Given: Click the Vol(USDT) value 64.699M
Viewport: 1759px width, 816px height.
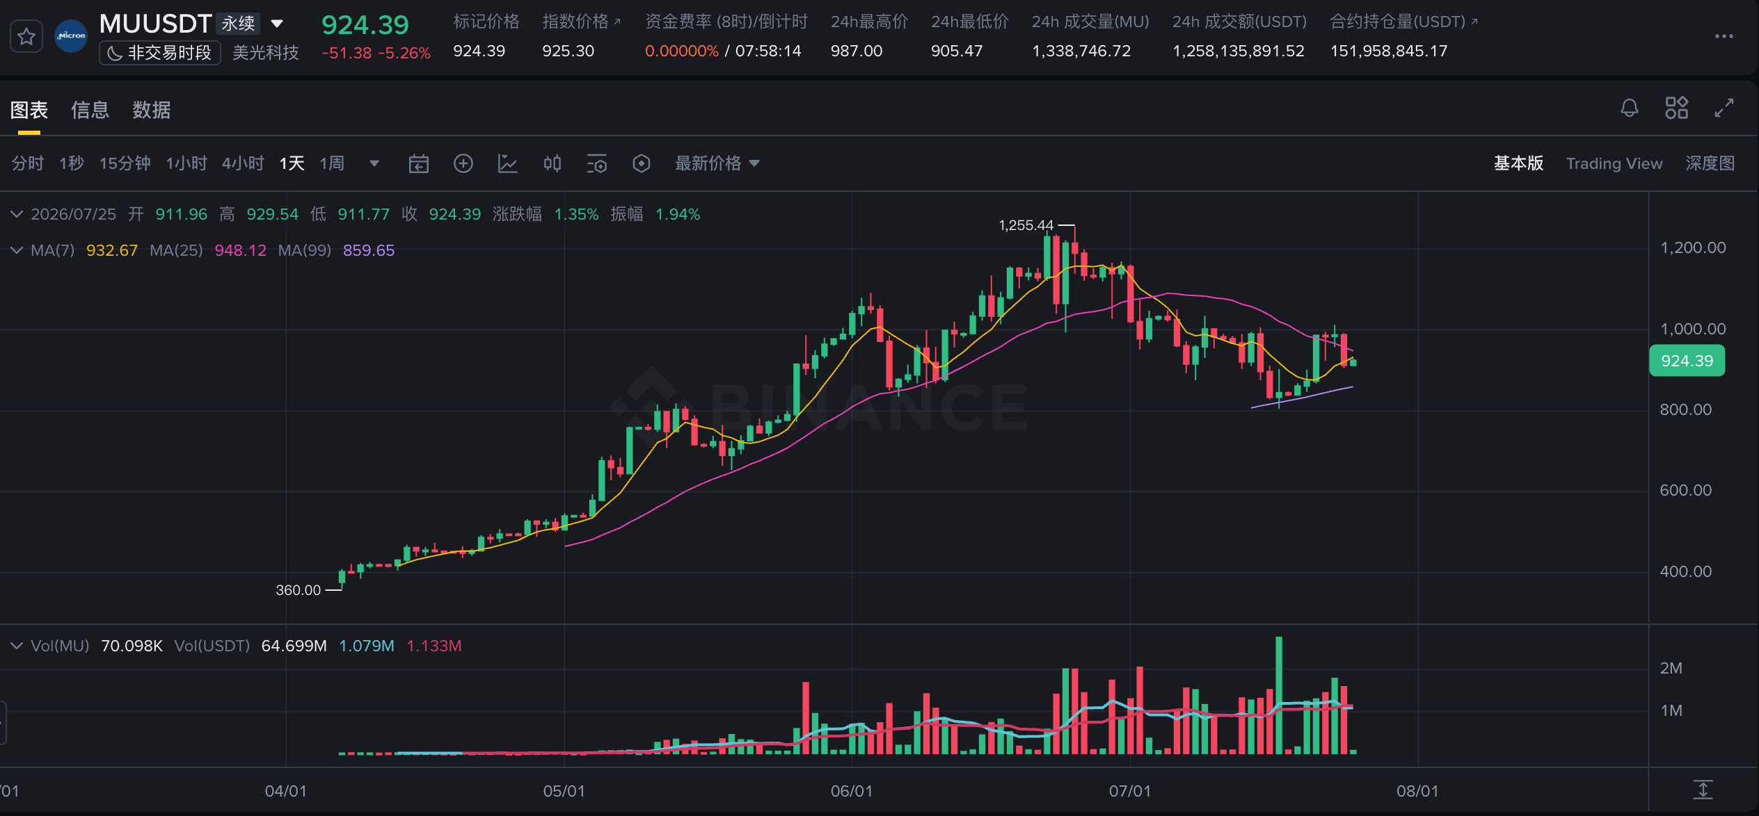Looking at the screenshot, I should pyautogui.click(x=294, y=646).
